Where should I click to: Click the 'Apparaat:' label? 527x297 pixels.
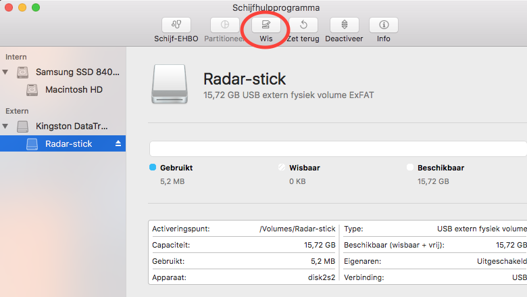[x=169, y=278]
